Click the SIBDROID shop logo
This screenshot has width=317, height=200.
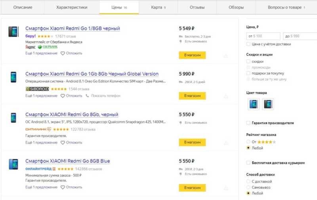37,89
